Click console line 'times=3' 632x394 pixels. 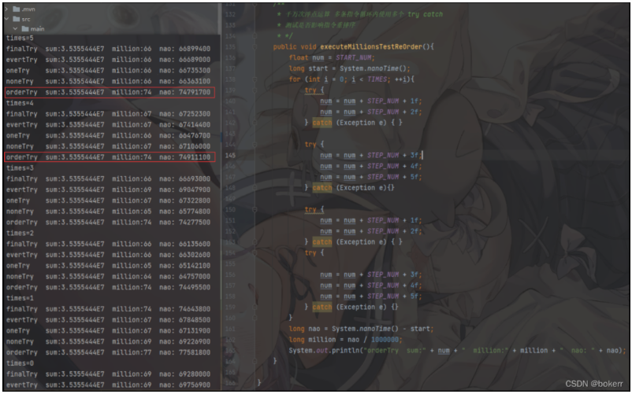[20, 168]
